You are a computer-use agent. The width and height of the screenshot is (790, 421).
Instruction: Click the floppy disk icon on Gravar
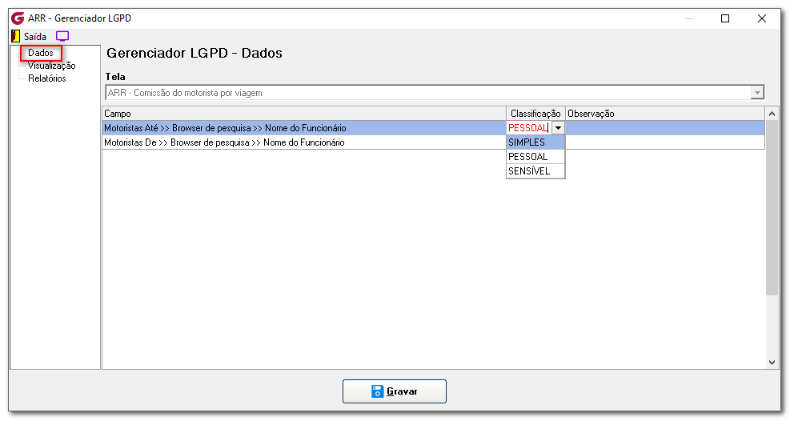[377, 391]
